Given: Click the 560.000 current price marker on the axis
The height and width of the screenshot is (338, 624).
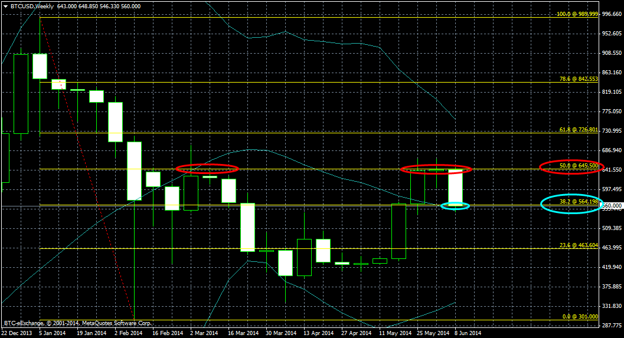Looking at the screenshot, I should point(612,205).
